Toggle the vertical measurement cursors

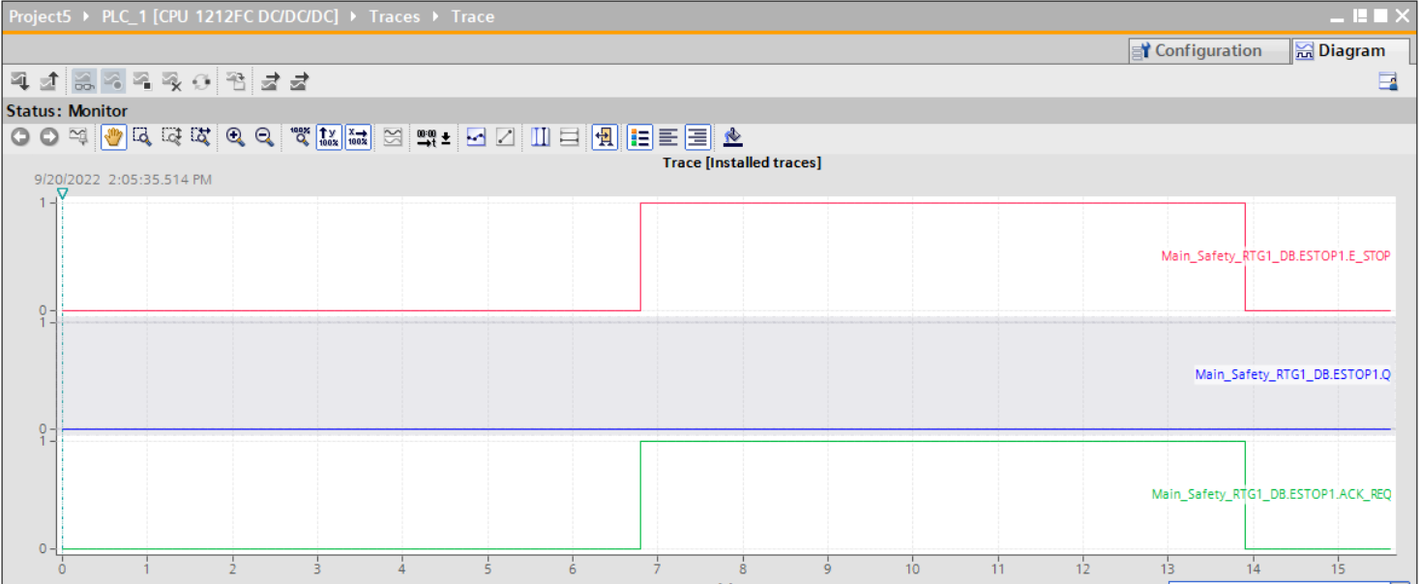[541, 137]
